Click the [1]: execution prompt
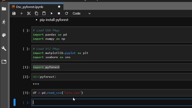Image resolution: width=192 pixels, height=108 pixels. 26,67
